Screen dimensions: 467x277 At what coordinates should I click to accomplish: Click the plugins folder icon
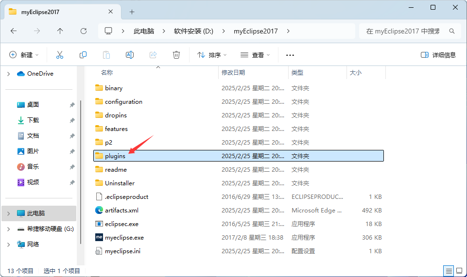pos(99,156)
